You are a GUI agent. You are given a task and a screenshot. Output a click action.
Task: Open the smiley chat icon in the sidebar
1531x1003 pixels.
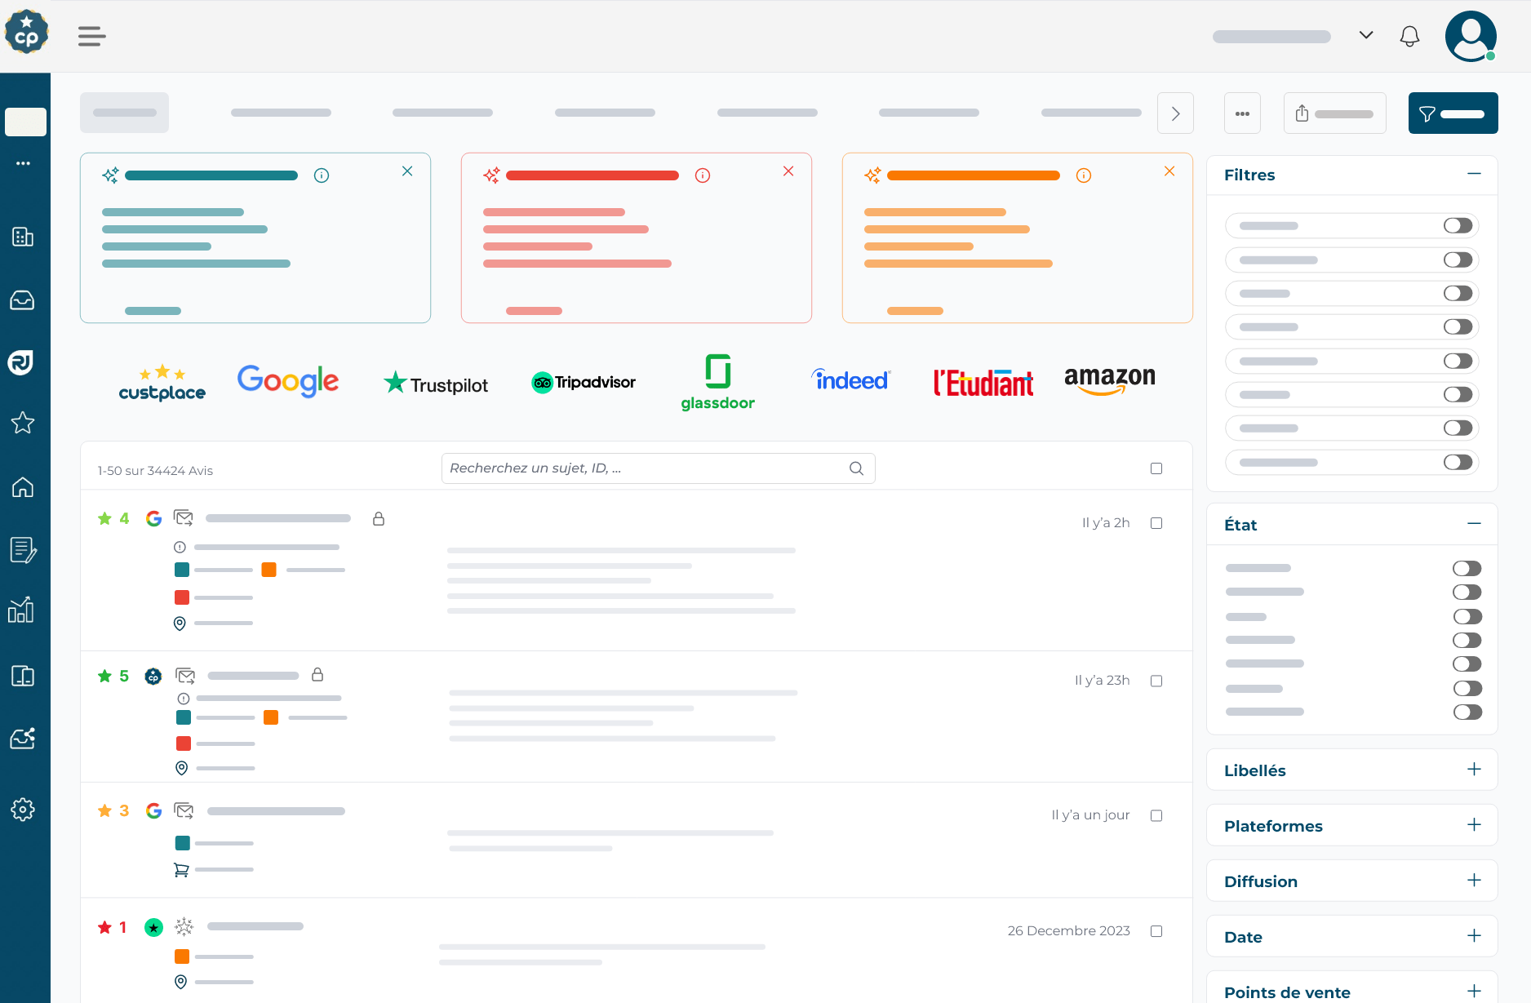21,362
